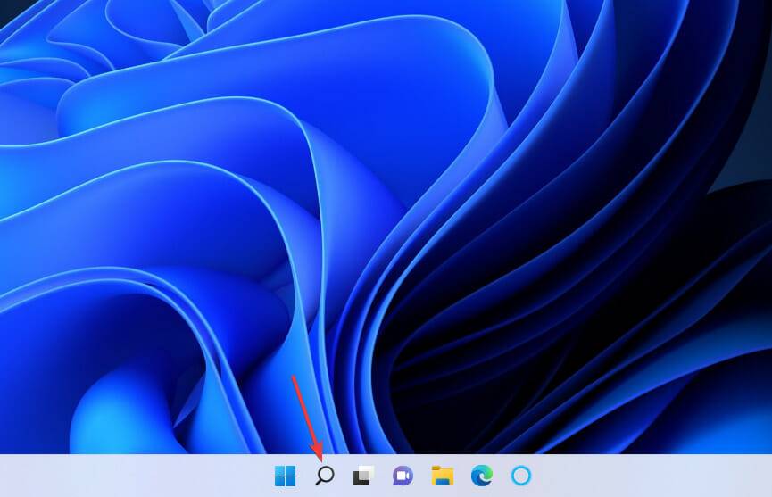
Task: Select the yellow folder icon
Action: (x=442, y=476)
